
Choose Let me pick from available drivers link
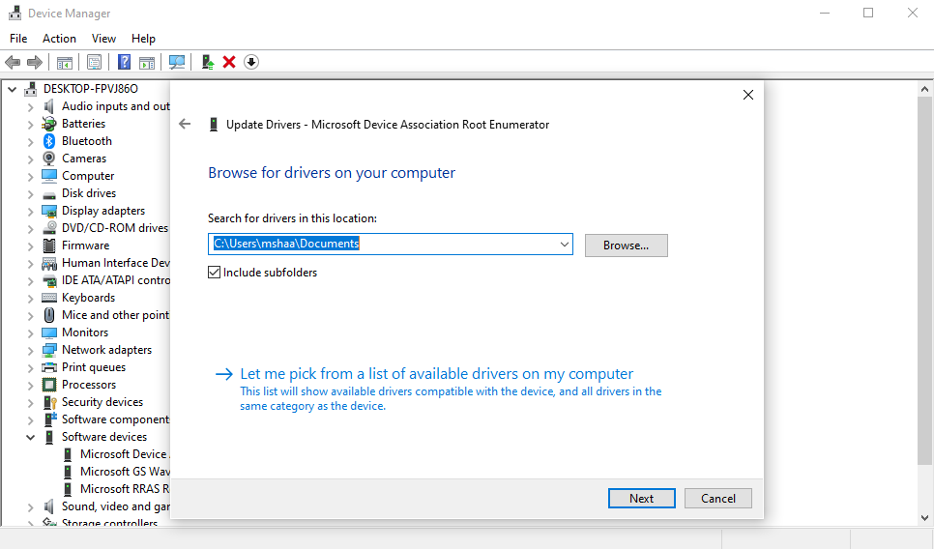436,374
